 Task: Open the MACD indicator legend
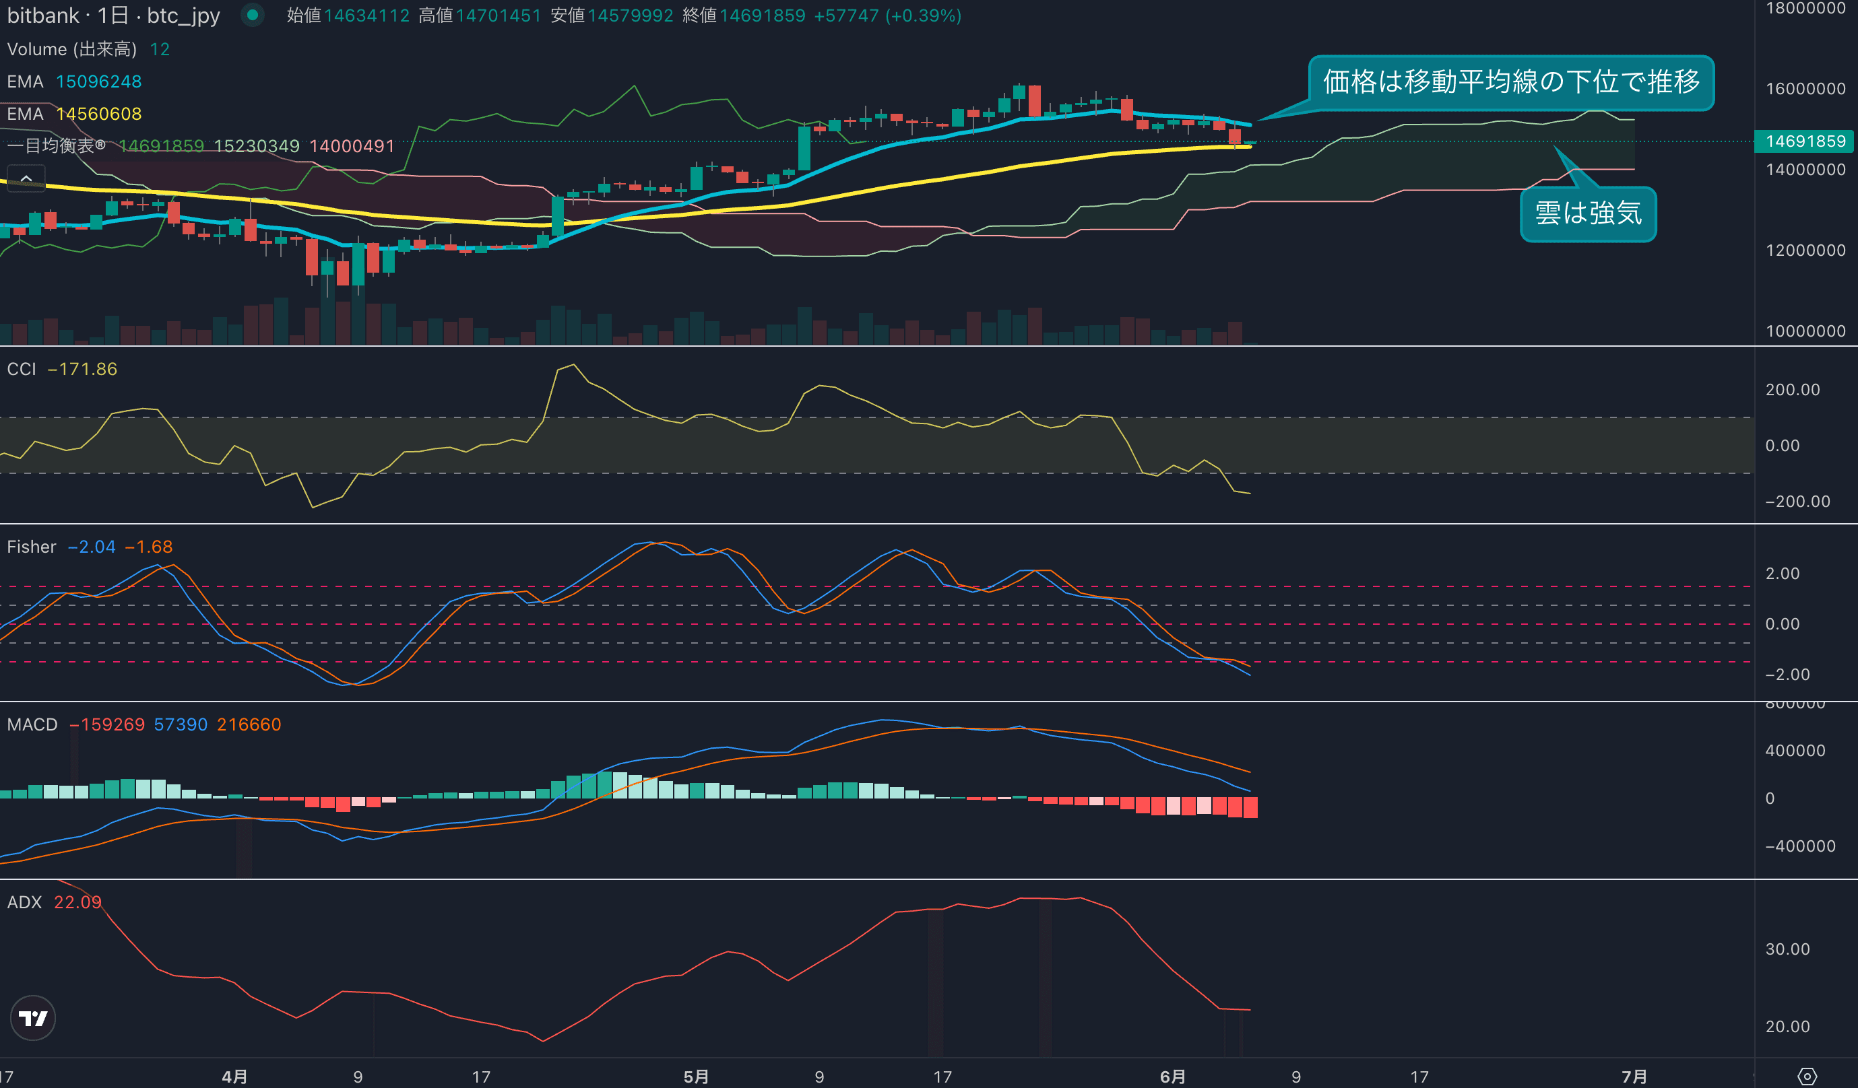(32, 724)
